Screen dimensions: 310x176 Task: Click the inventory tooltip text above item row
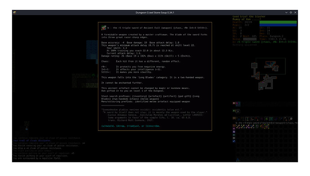(x=266, y=123)
